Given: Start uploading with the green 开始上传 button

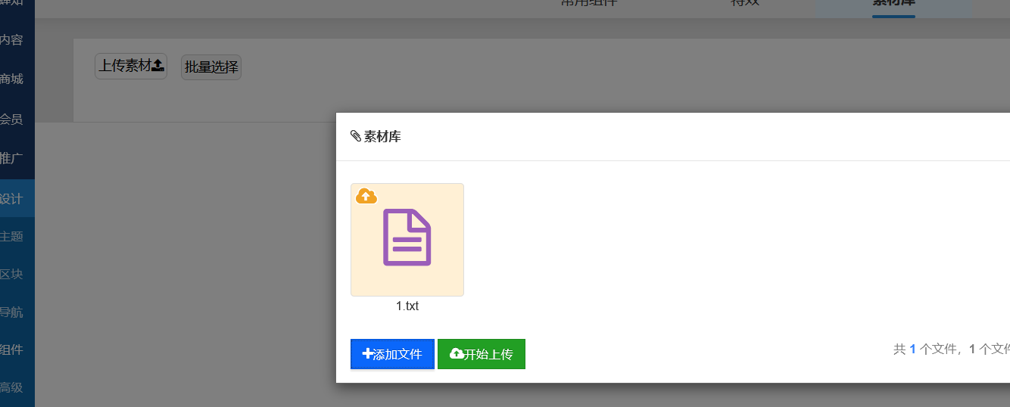Looking at the screenshot, I should click(x=482, y=354).
